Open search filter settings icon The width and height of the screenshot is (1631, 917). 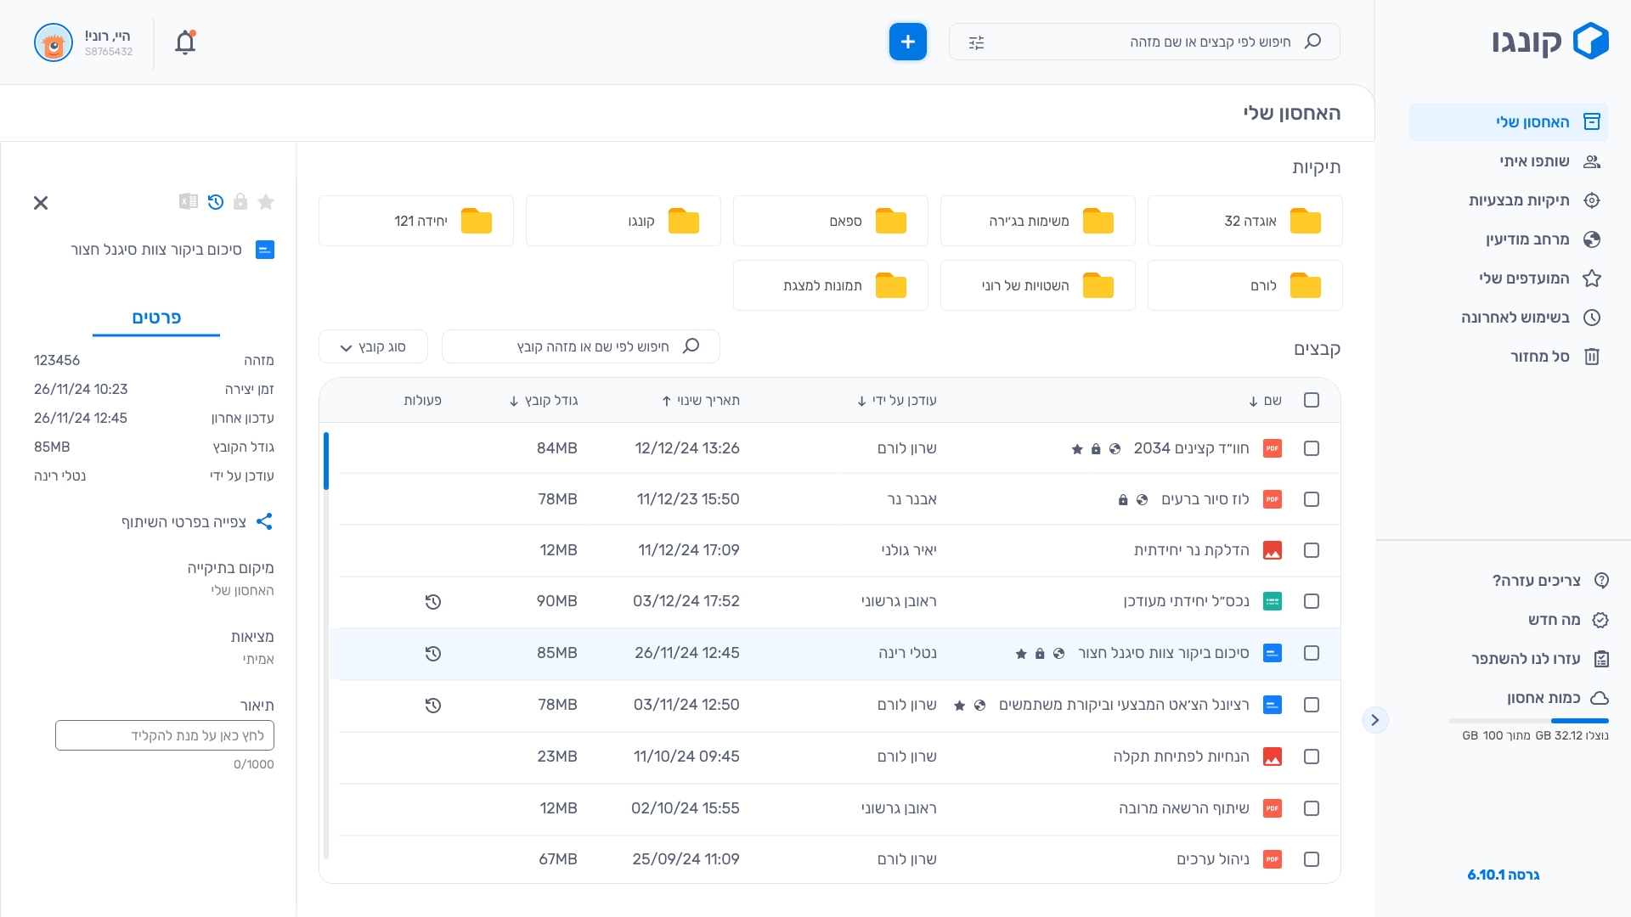[976, 42]
